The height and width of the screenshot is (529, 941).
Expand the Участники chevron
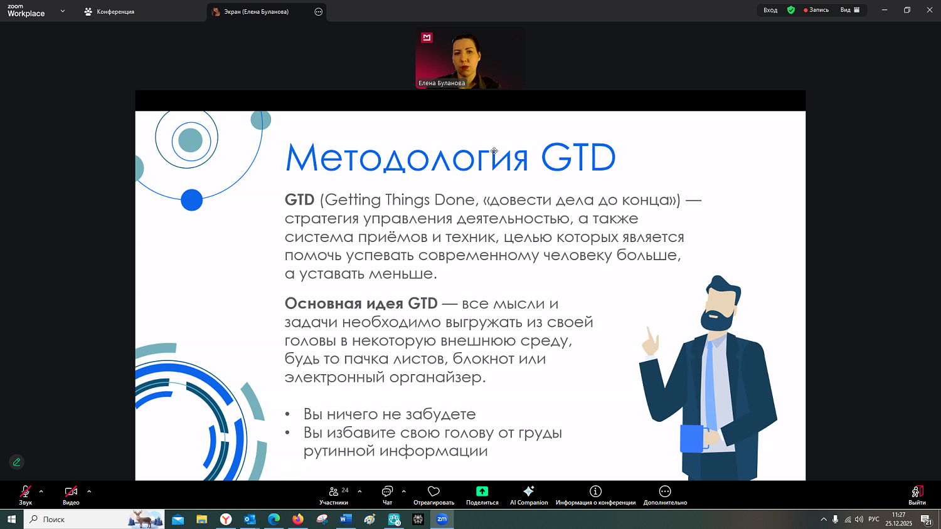pyautogui.click(x=359, y=491)
